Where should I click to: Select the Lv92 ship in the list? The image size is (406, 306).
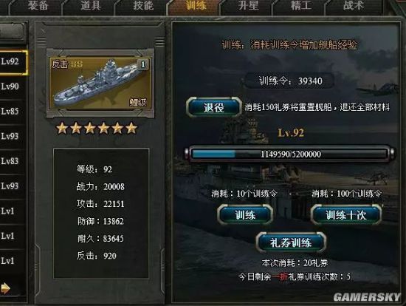[13, 62]
